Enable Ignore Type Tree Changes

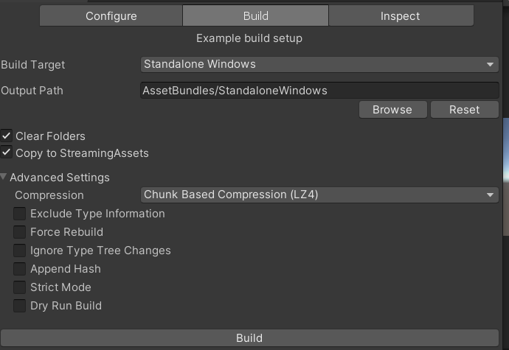[20, 251]
